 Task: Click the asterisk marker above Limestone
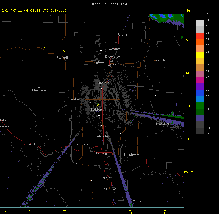point(39,88)
